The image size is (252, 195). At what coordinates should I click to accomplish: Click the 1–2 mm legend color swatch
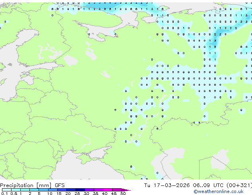click(25, 190)
